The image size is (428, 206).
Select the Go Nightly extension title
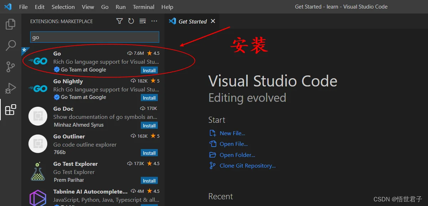click(x=68, y=81)
